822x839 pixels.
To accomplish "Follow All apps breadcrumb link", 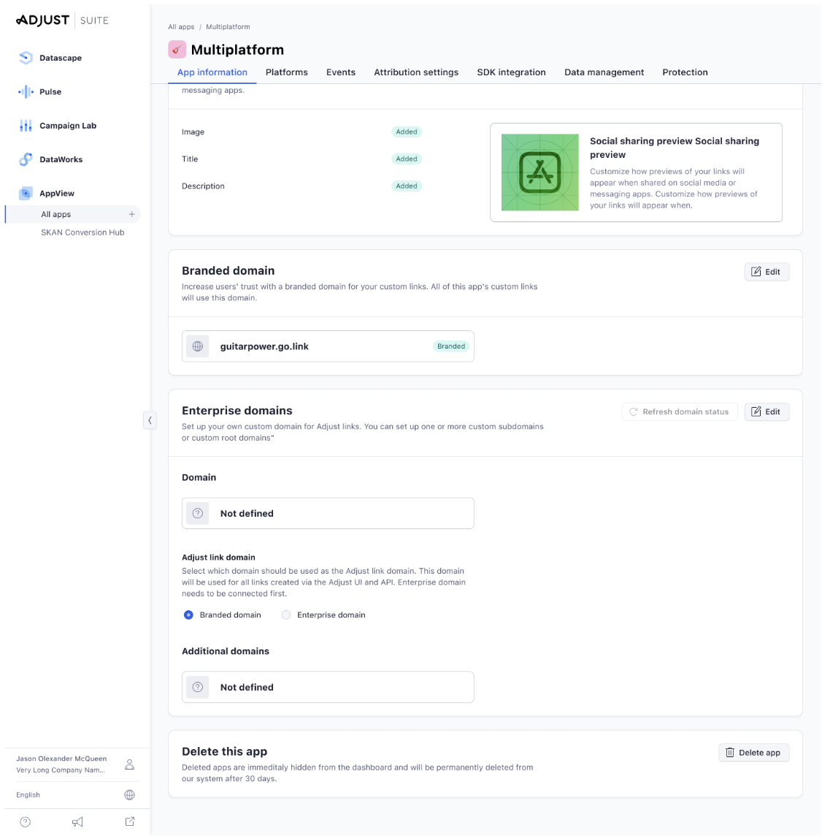I will pos(181,27).
